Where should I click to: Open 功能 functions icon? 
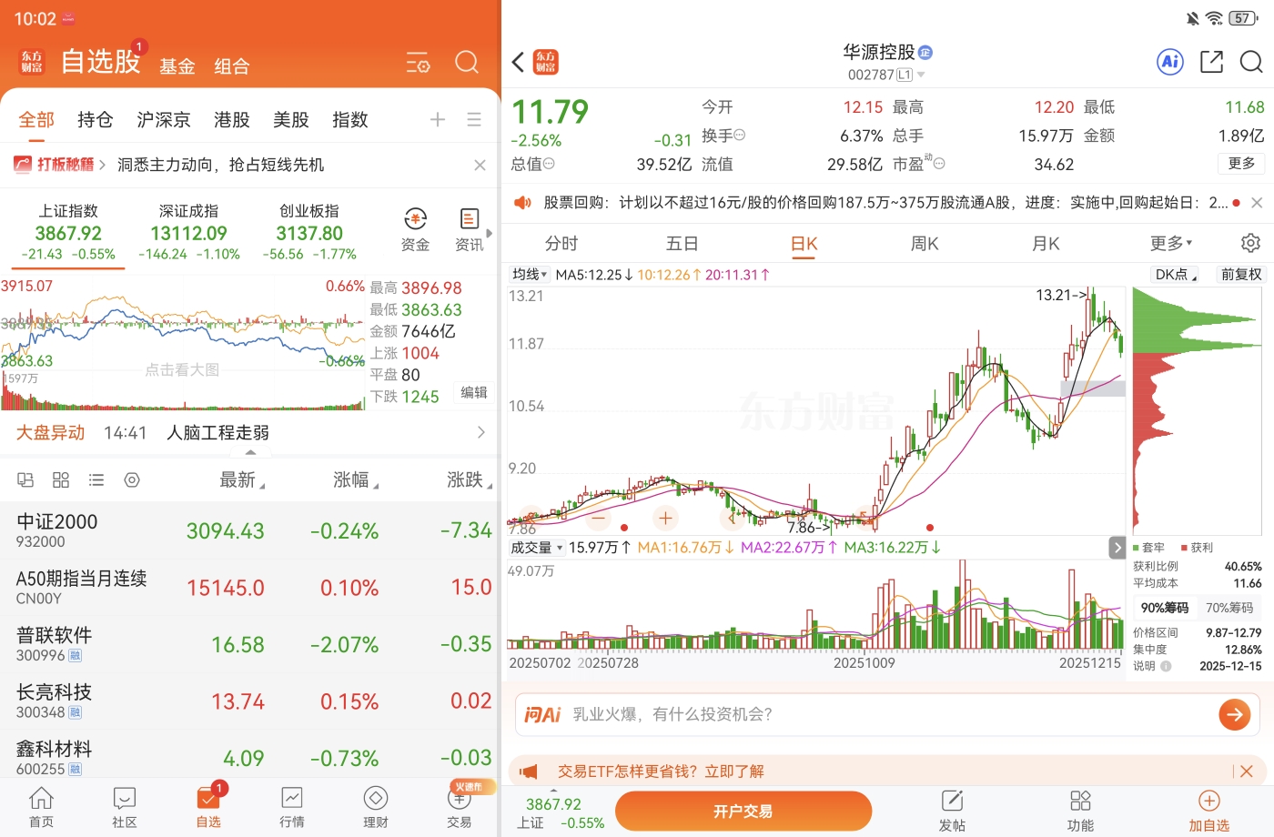[x=1080, y=810]
